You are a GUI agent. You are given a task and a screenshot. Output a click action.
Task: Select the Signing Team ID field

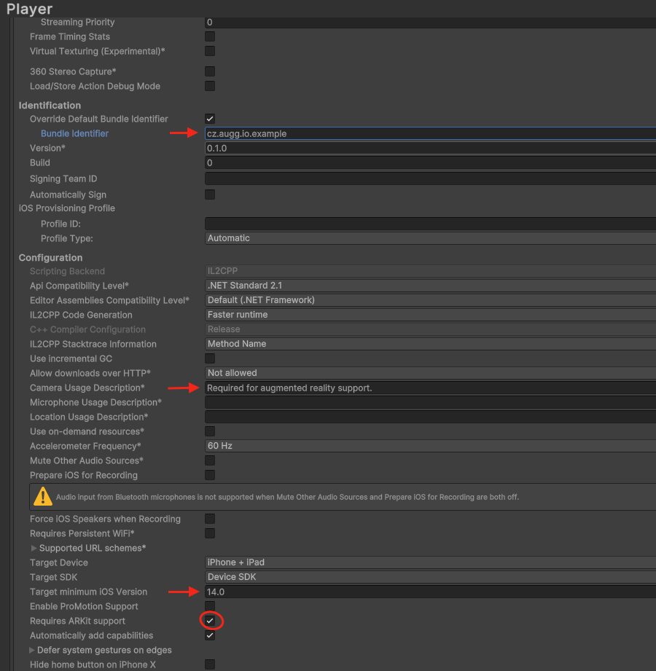point(430,178)
